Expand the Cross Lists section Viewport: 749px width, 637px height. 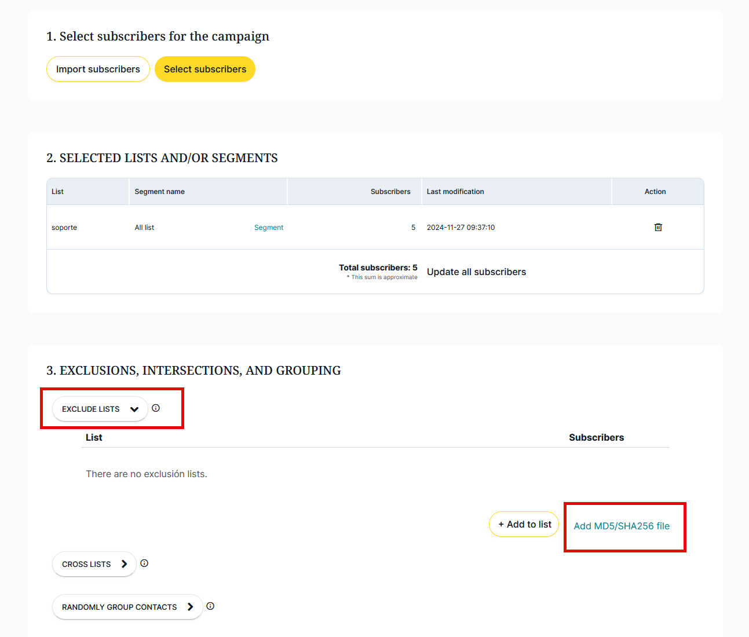tap(94, 564)
